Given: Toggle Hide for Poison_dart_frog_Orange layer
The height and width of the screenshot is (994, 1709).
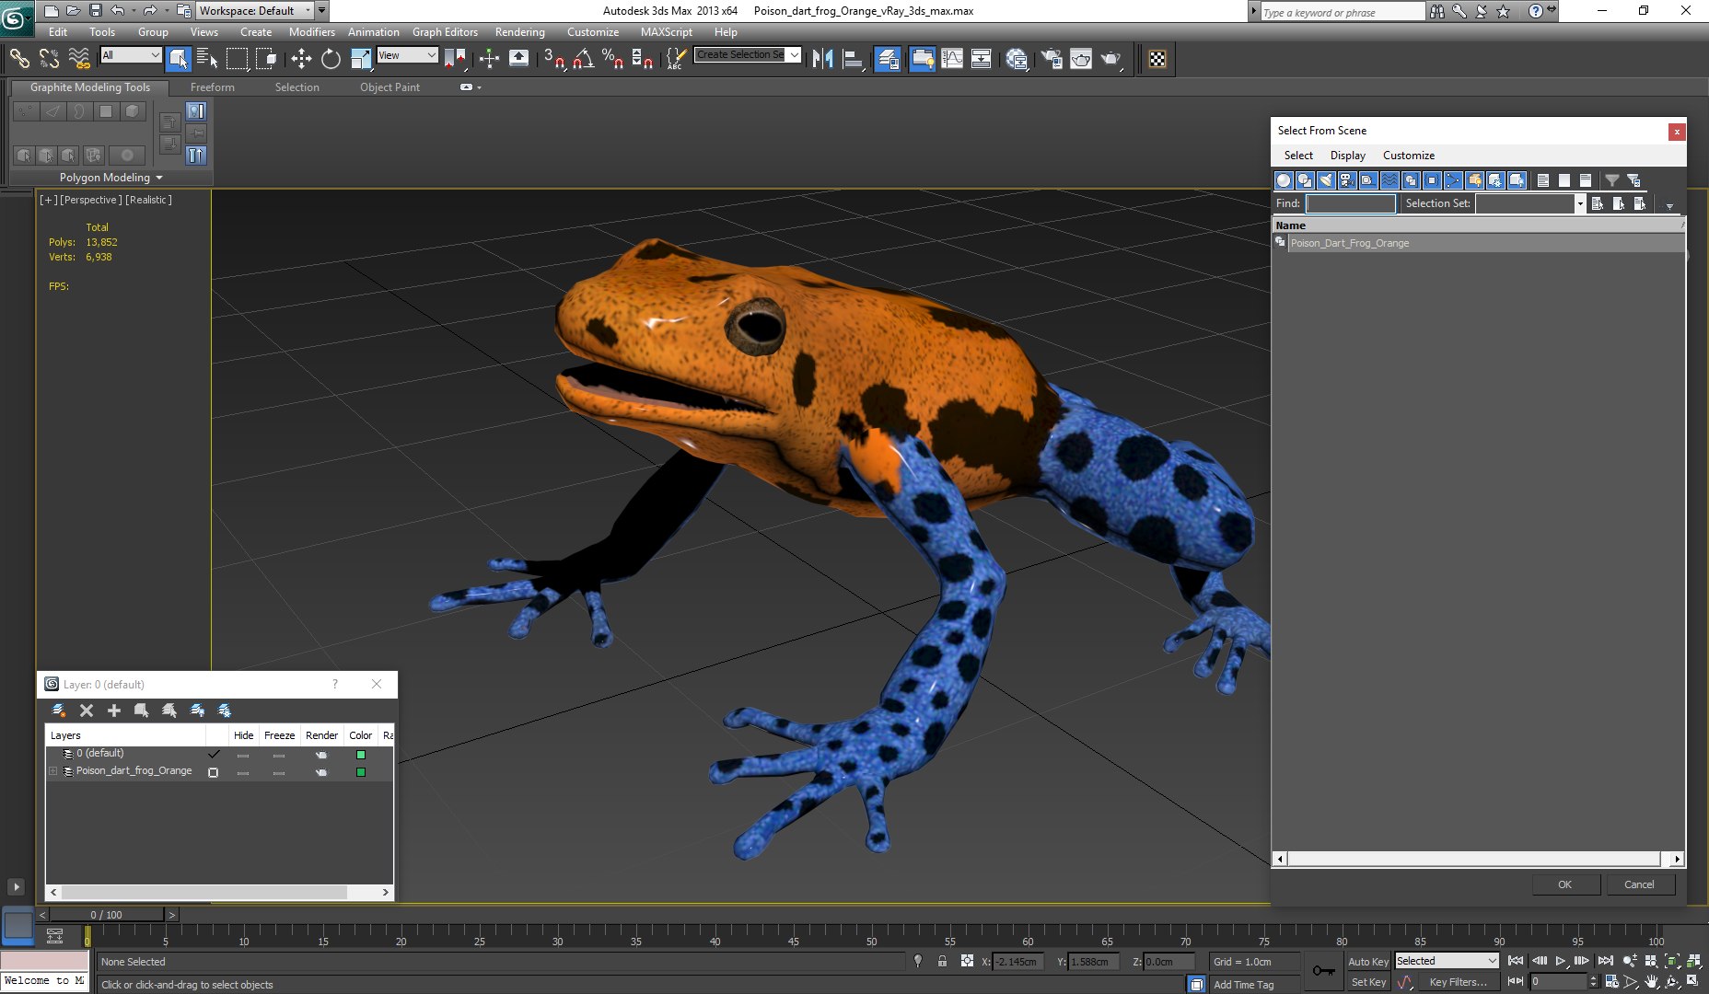Looking at the screenshot, I should click(x=243, y=772).
